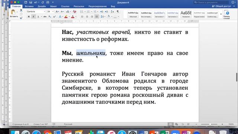238x134 pixels.
Task: Click the vertical scrollbar thumb
Action: pyautogui.click(x=237, y=77)
